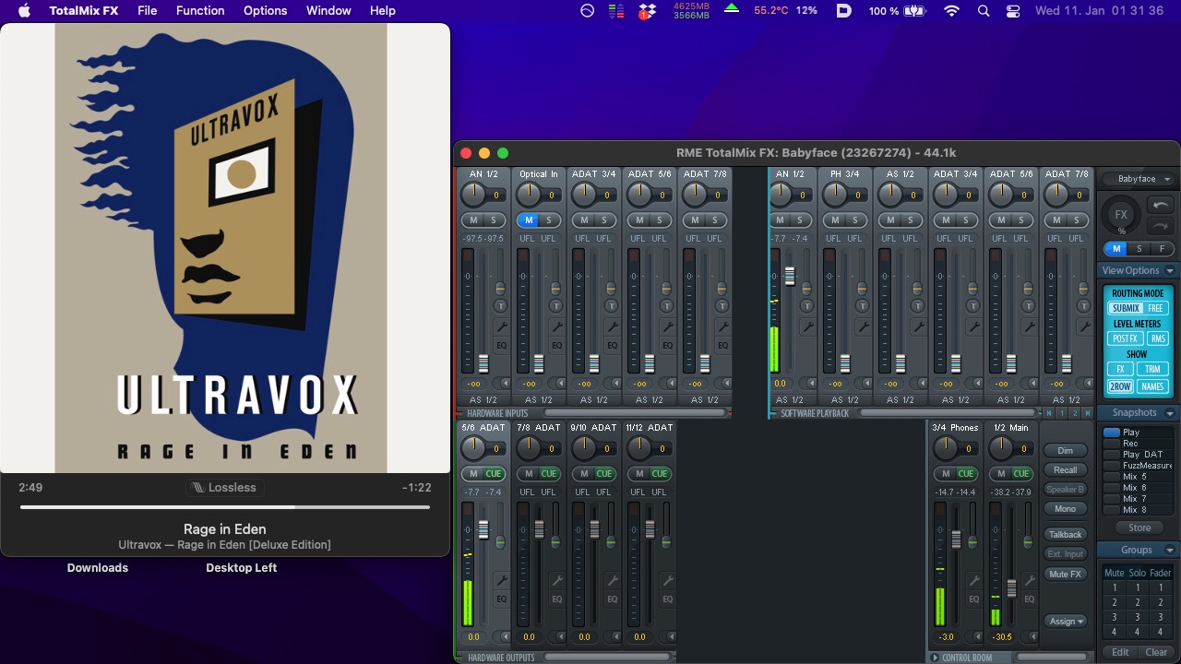Open settings wrench on 5/6 ADAT output

point(501,580)
